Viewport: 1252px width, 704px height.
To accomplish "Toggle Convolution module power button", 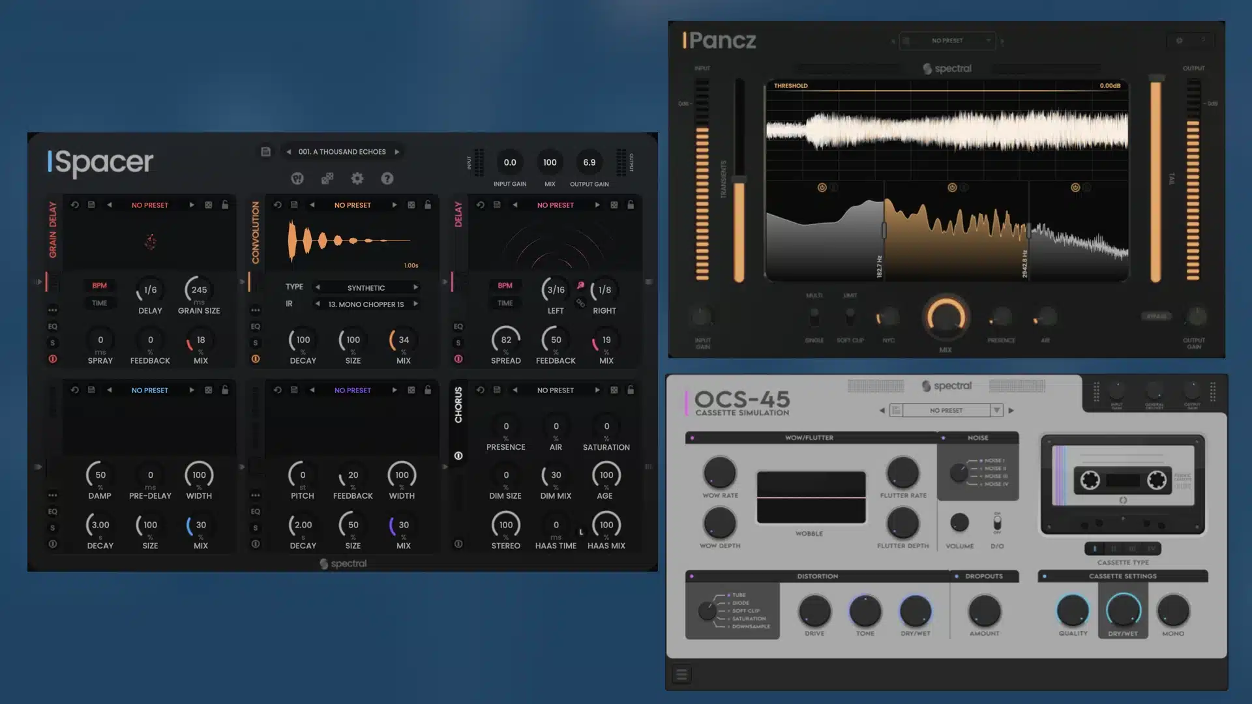I will point(256,359).
